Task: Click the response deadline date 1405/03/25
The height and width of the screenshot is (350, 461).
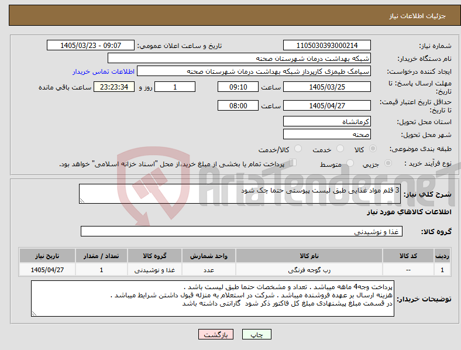Action: (x=327, y=87)
